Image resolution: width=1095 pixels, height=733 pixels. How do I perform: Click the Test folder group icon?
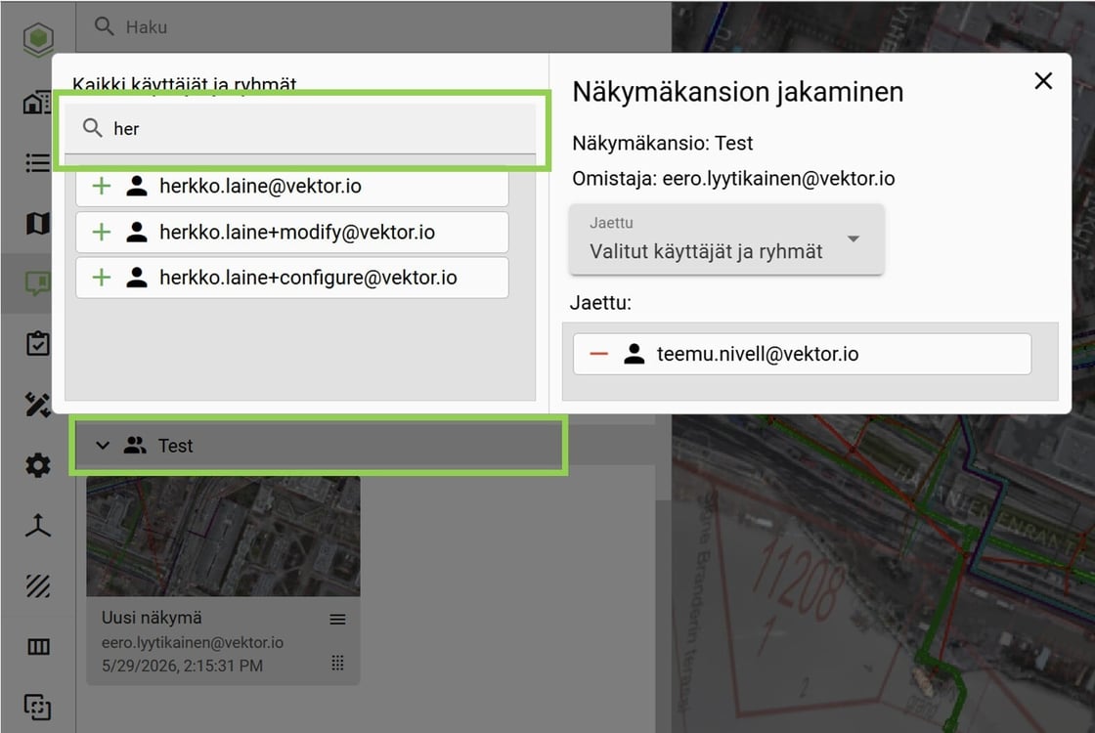tap(136, 446)
